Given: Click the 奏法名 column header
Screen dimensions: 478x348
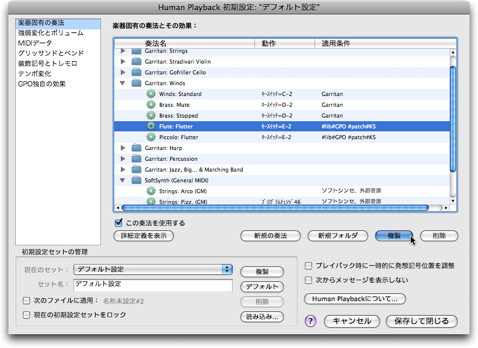Looking at the screenshot, I should [185, 43].
